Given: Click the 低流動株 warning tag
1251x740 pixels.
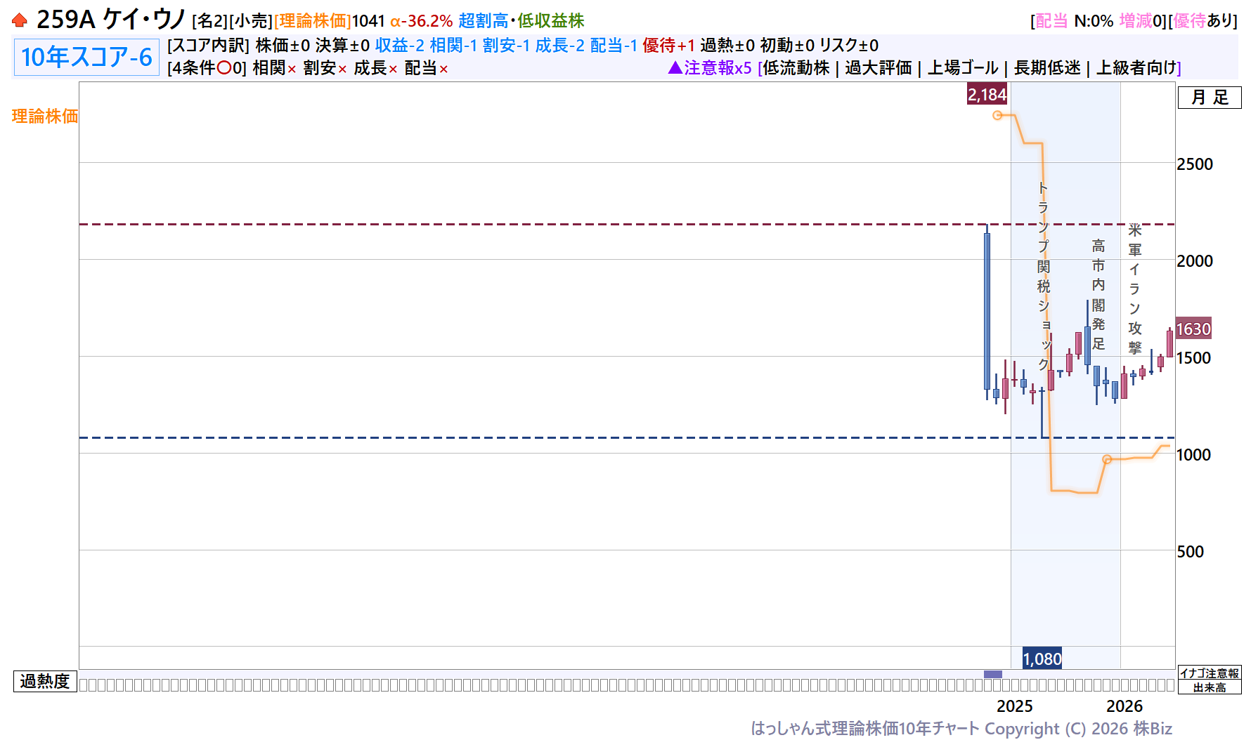Looking at the screenshot, I should (x=796, y=68).
